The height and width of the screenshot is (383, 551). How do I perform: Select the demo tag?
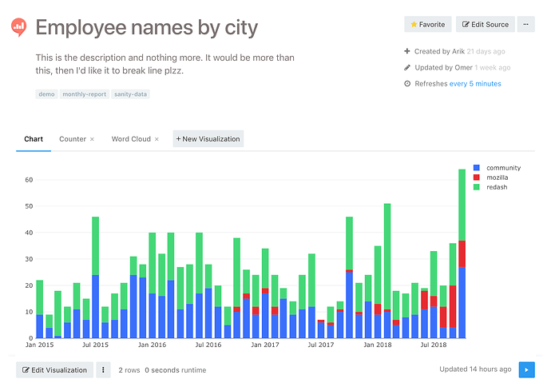coord(46,94)
